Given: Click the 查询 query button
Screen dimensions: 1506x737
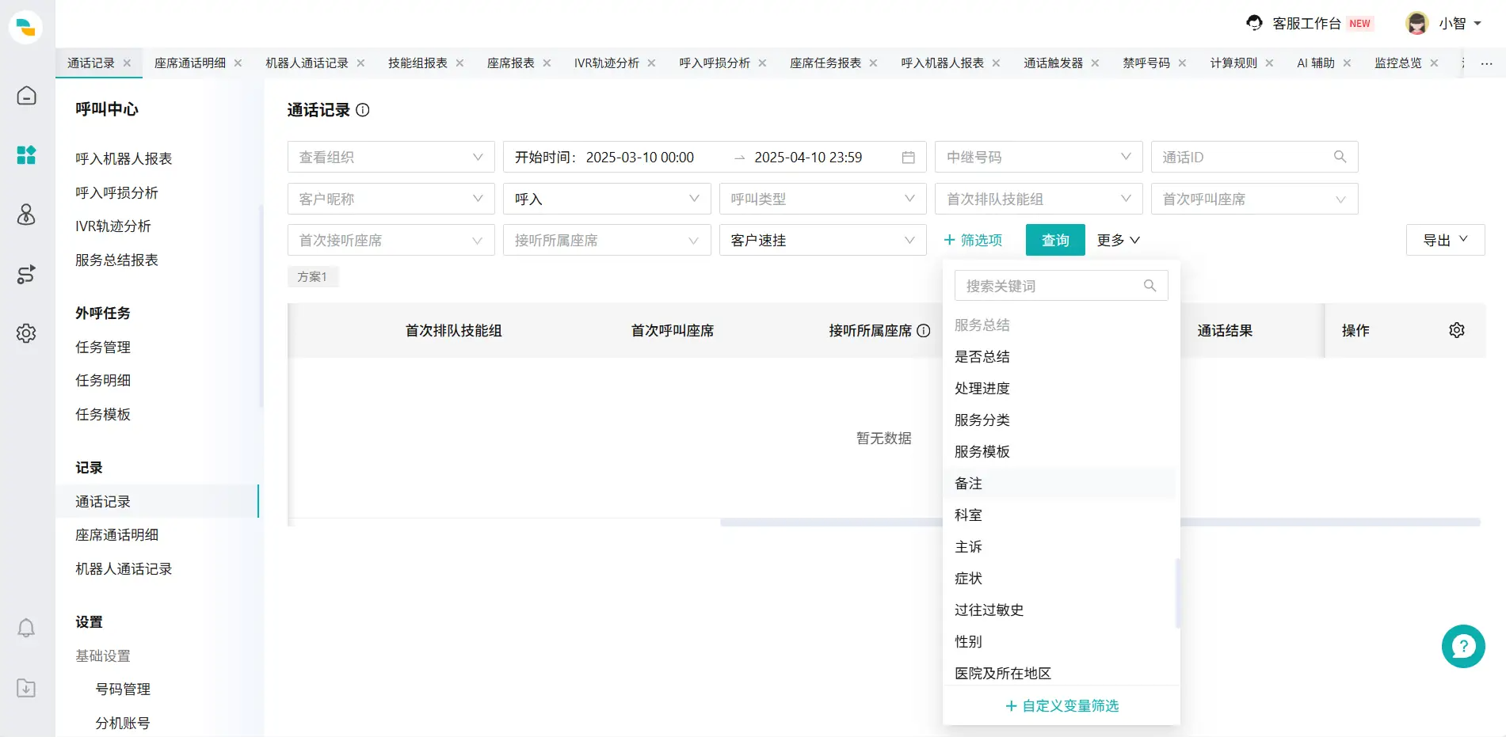Looking at the screenshot, I should coord(1055,240).
